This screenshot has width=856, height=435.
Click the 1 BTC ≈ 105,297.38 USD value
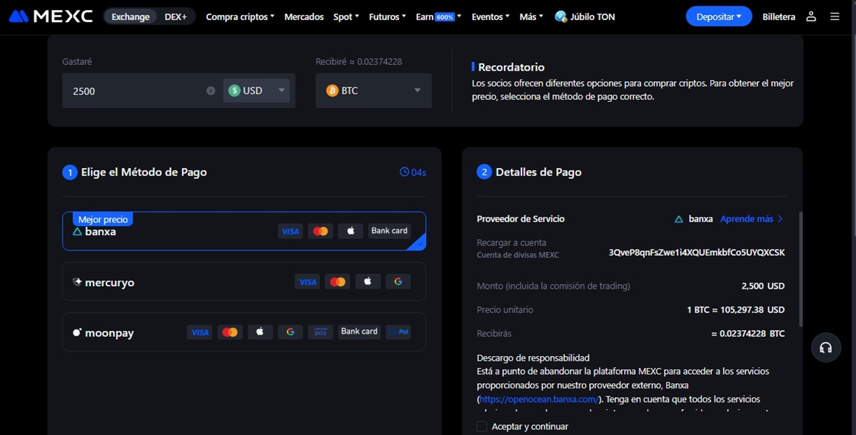[736, 310]
